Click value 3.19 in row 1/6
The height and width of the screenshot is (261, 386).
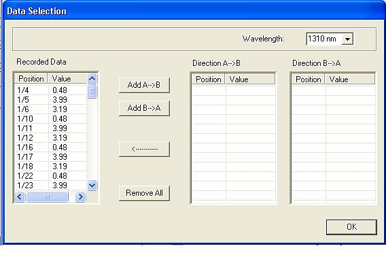(x=60, y=109)
